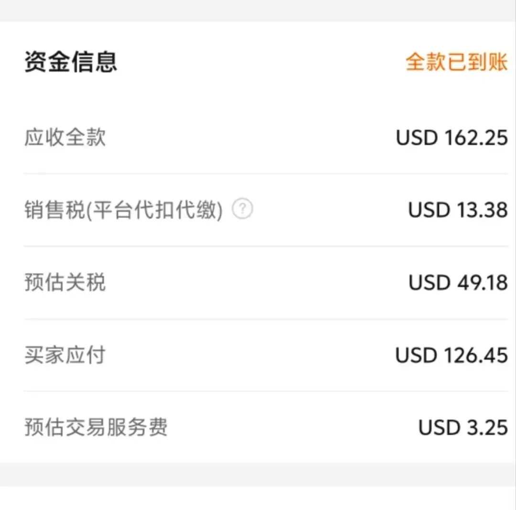Tap the 销售税(平台代扣代缴) label
The width and height of the screenshot is (516, 510).
(123, 210)
